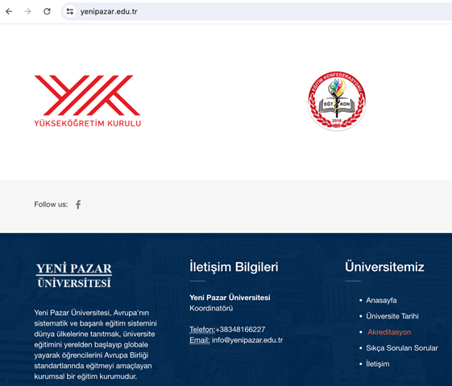Open site information icon beside the URL
Viewport: 452px width, 386px height.
point(69,11)
